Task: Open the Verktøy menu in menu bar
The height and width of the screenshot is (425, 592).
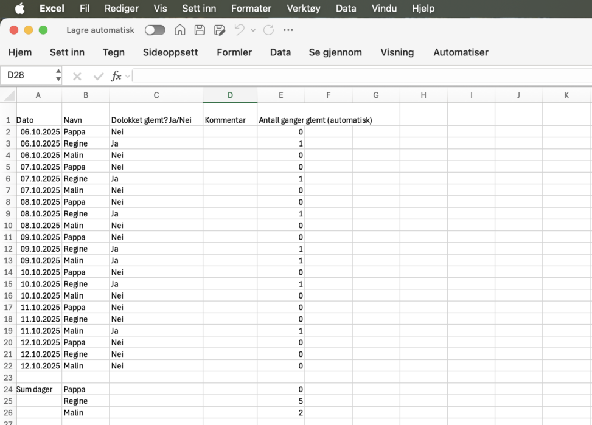Action: pyautogui.click(x=304, y=9)
